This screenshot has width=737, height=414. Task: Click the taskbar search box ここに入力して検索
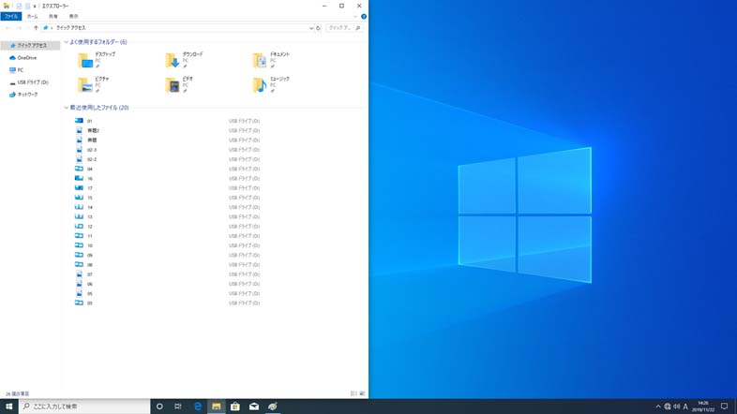coord(84,407)
